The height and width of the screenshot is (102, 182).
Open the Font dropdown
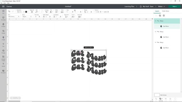tap(14, 17)
